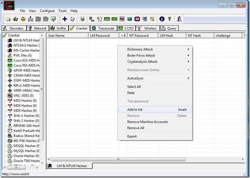Select Kerb5 PreAuth Hashes tree item
The width and height of the screenshot is (250, 178).
point(24,131)
